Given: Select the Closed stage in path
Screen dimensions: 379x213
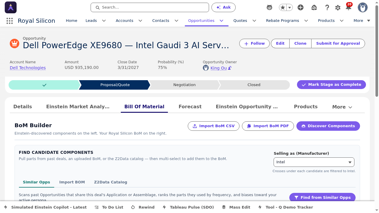Looking at the screenshot, I should point(254,85).
